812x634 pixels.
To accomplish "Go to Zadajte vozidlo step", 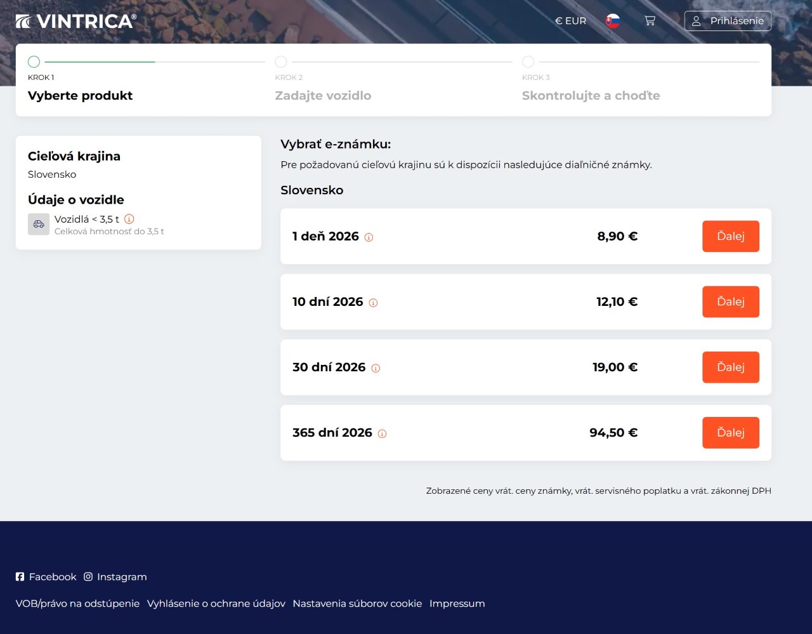I will click(323, 96).
